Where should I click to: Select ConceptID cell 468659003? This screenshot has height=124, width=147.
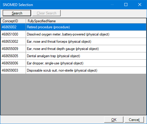13,70
